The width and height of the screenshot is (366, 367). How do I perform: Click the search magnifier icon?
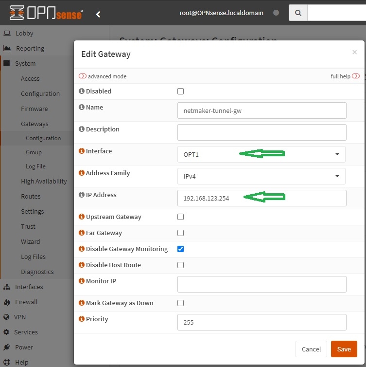[298, 13]
